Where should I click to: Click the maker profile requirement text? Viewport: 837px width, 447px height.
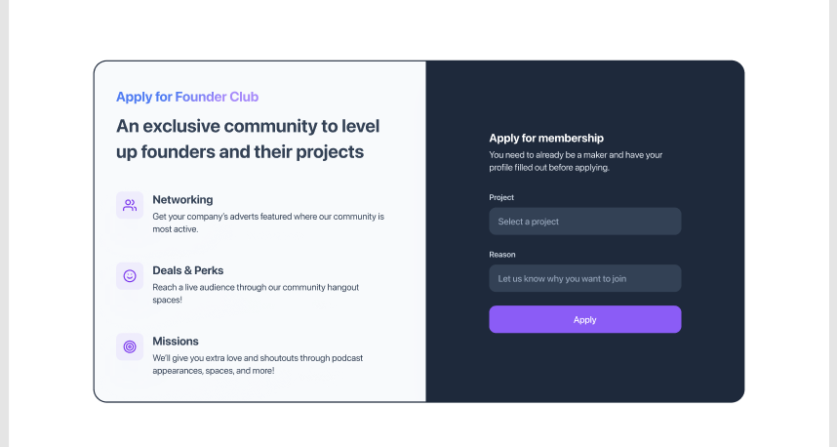(576, 161)
